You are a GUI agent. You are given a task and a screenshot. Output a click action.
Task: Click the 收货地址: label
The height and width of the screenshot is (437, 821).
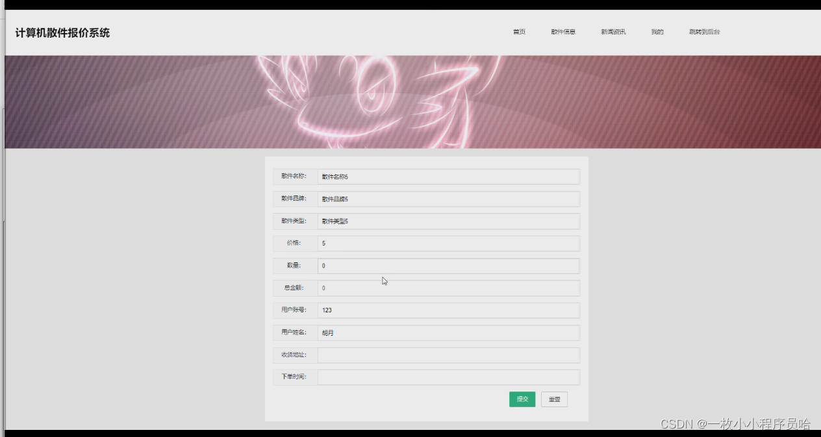pyautogui.click(x=294, y=355)
